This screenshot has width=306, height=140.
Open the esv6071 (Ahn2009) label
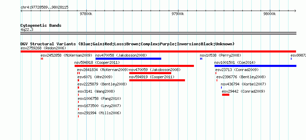click(95, 77)
